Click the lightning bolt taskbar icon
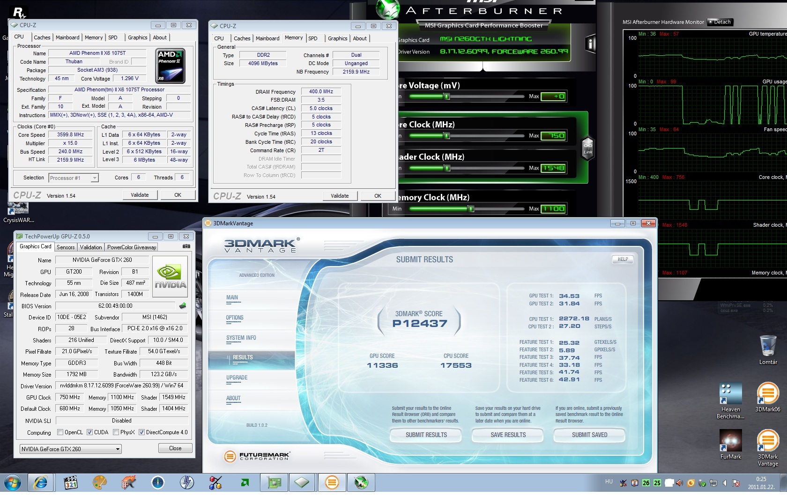 187,482
